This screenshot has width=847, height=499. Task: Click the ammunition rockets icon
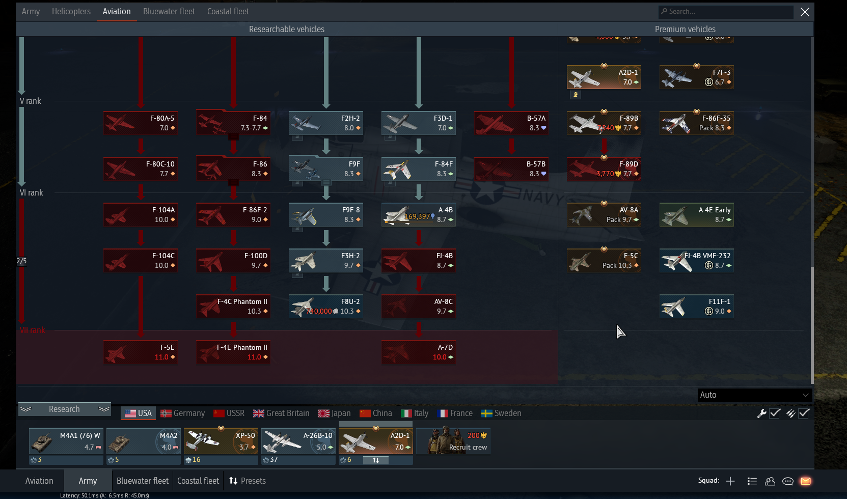pos(790,413)
